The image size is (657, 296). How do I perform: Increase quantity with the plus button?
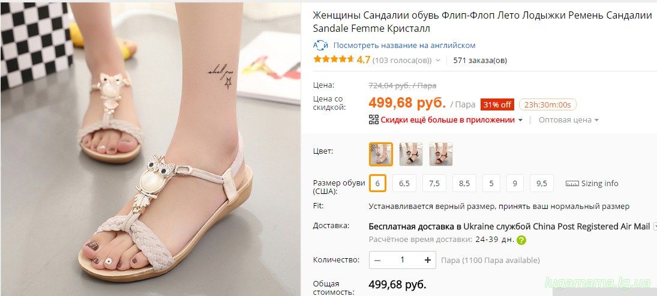(x=427, y=261)
